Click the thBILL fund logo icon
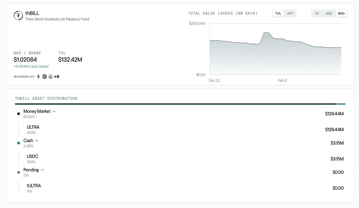This screenshot has width=359, height=208. coord(18,16)
